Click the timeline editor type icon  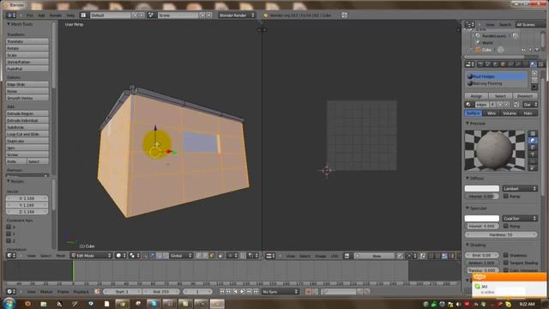(x=11, y=292)
